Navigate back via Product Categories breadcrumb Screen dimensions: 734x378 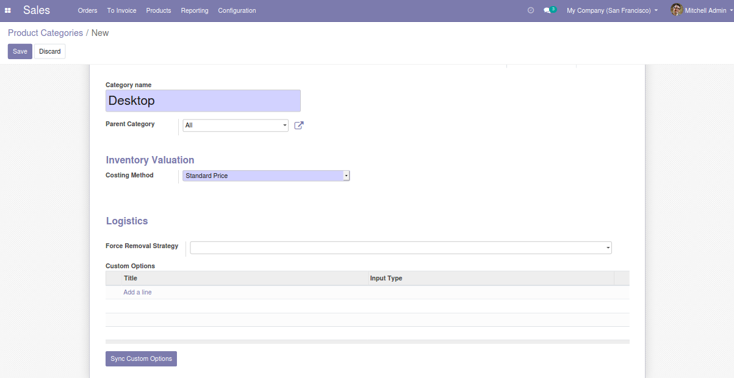click(x=45, y=32)
